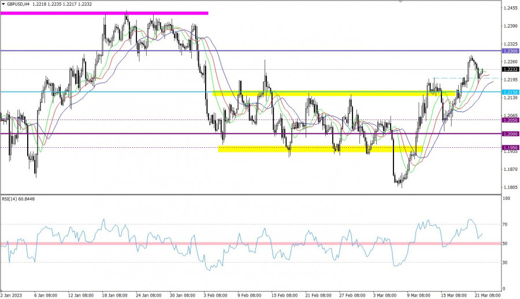The width and height of the screenshot is (520, 299).
Task: Select the 1.2300 price label tag
Action: tap(510, 51)
